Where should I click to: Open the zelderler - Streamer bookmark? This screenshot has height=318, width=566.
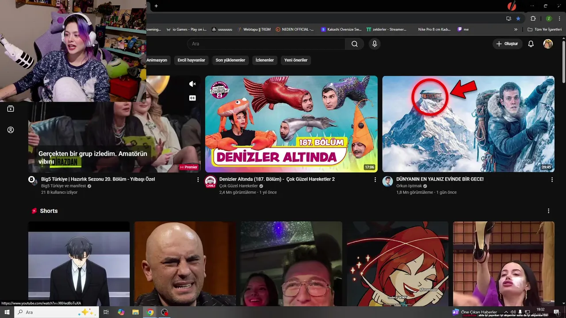coord(386,30)
